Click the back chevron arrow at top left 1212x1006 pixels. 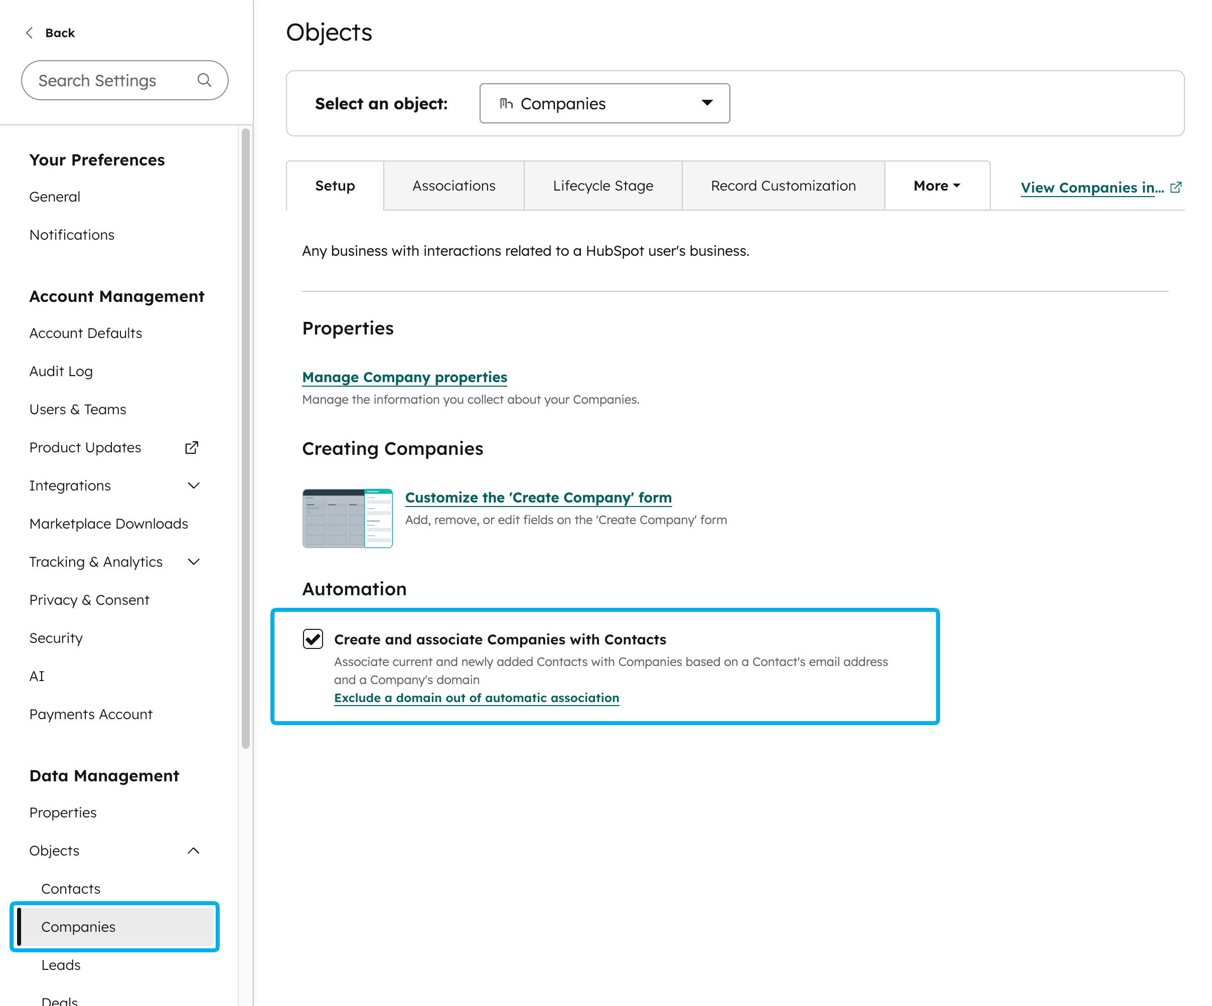tap(29, 33)
